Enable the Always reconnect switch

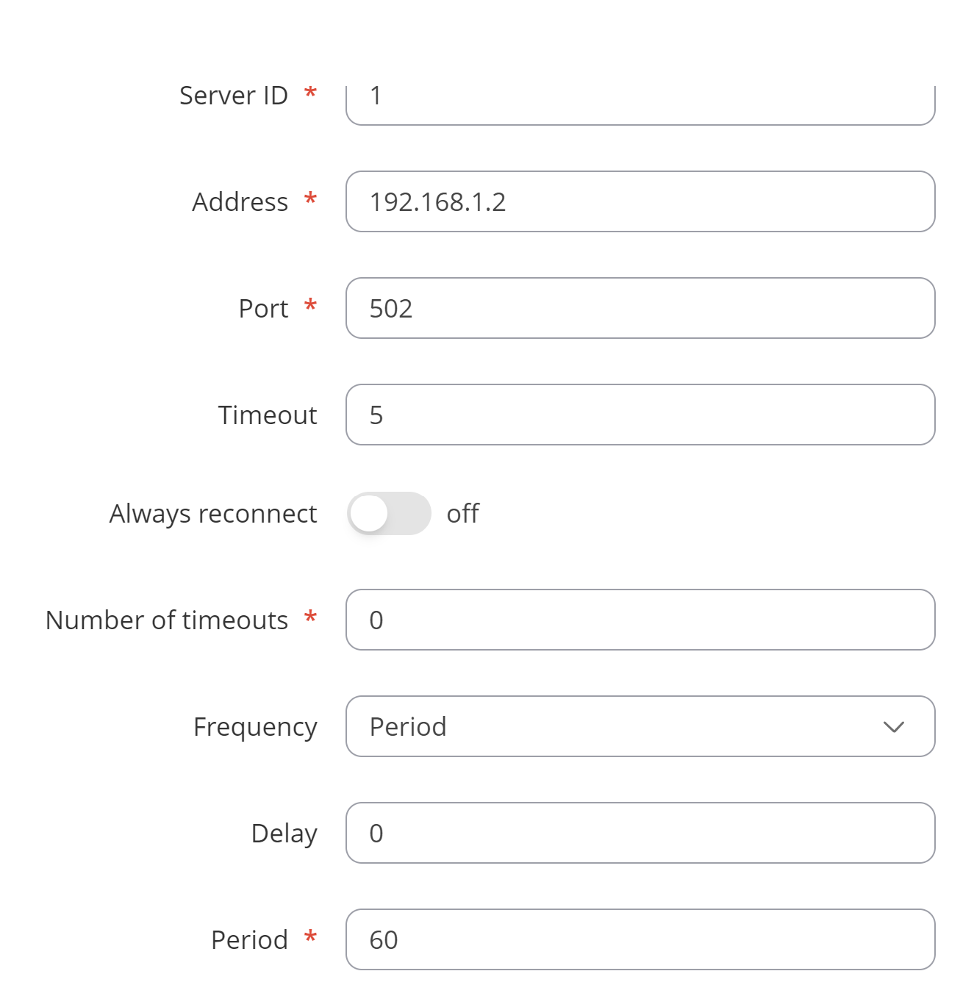pyautogui.click(x=389, y=513)
